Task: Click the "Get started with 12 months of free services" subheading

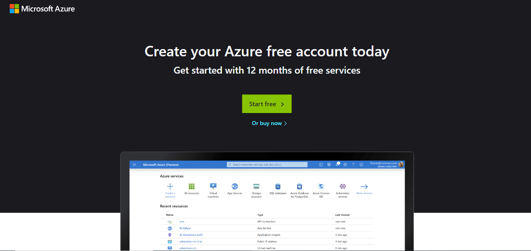Action: (x=267, y=70)
